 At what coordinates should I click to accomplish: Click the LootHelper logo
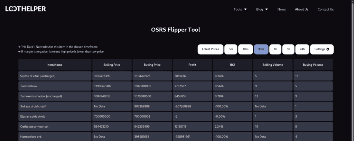pos(26,9)
